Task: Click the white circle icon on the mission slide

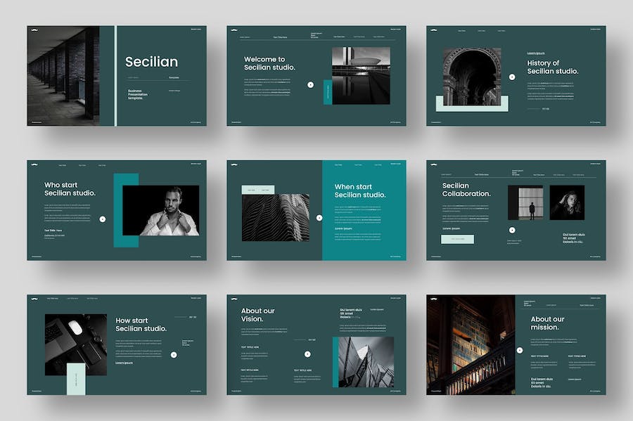Action: coord(520,351)
